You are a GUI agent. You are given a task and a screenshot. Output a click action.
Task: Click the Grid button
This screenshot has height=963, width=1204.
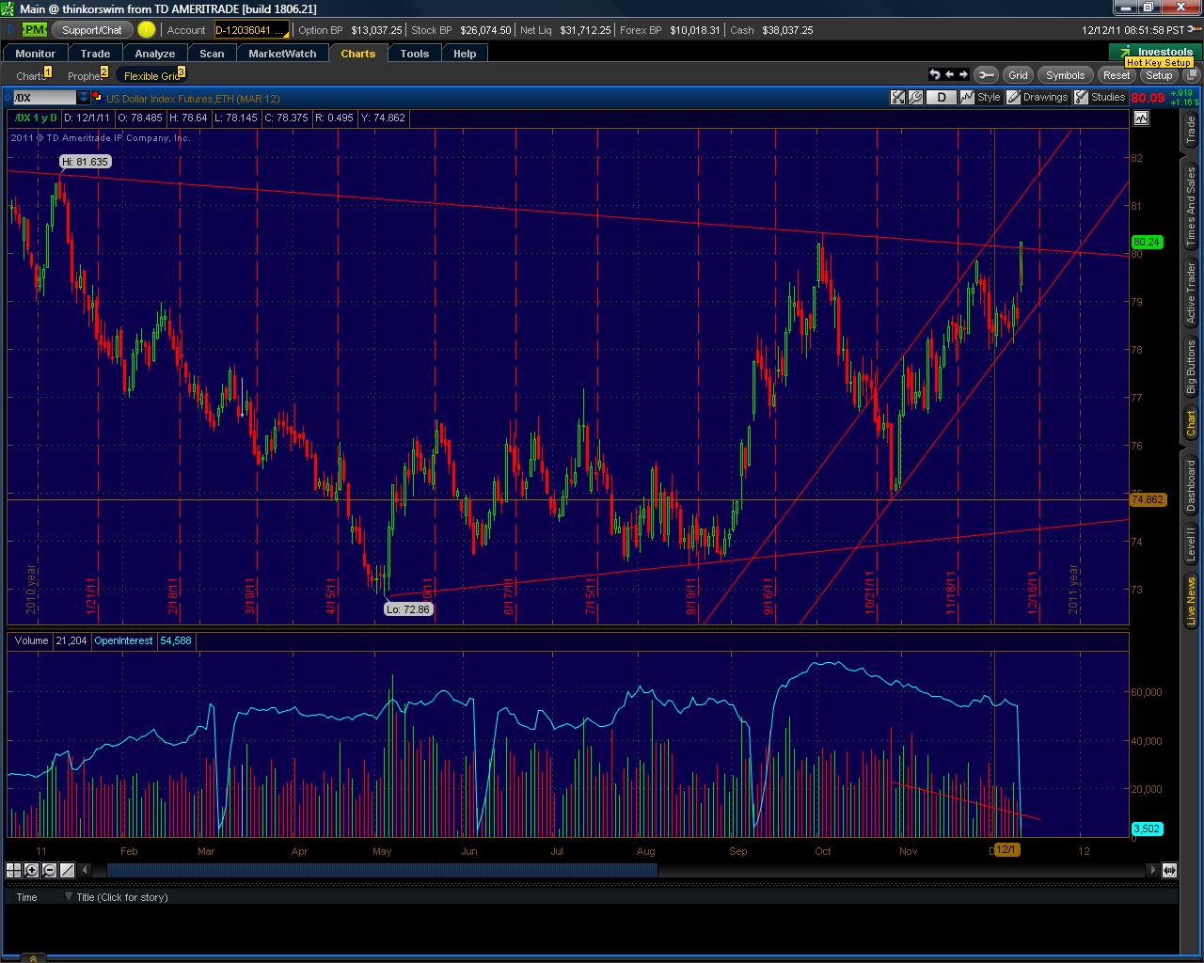point(1019,75)
